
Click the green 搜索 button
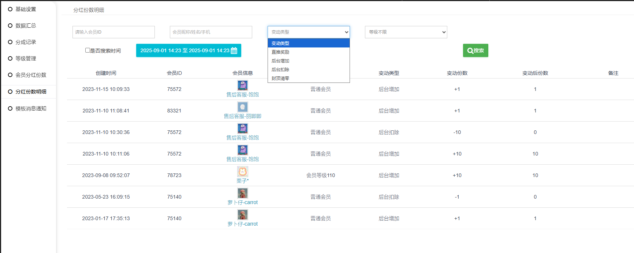(x=475, y=50)
